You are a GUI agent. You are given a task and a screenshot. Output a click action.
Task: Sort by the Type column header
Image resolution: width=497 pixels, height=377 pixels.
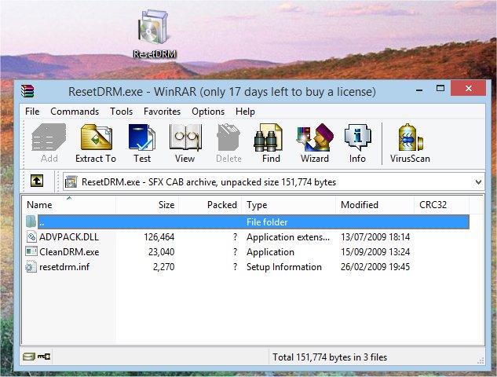[288, 205]
